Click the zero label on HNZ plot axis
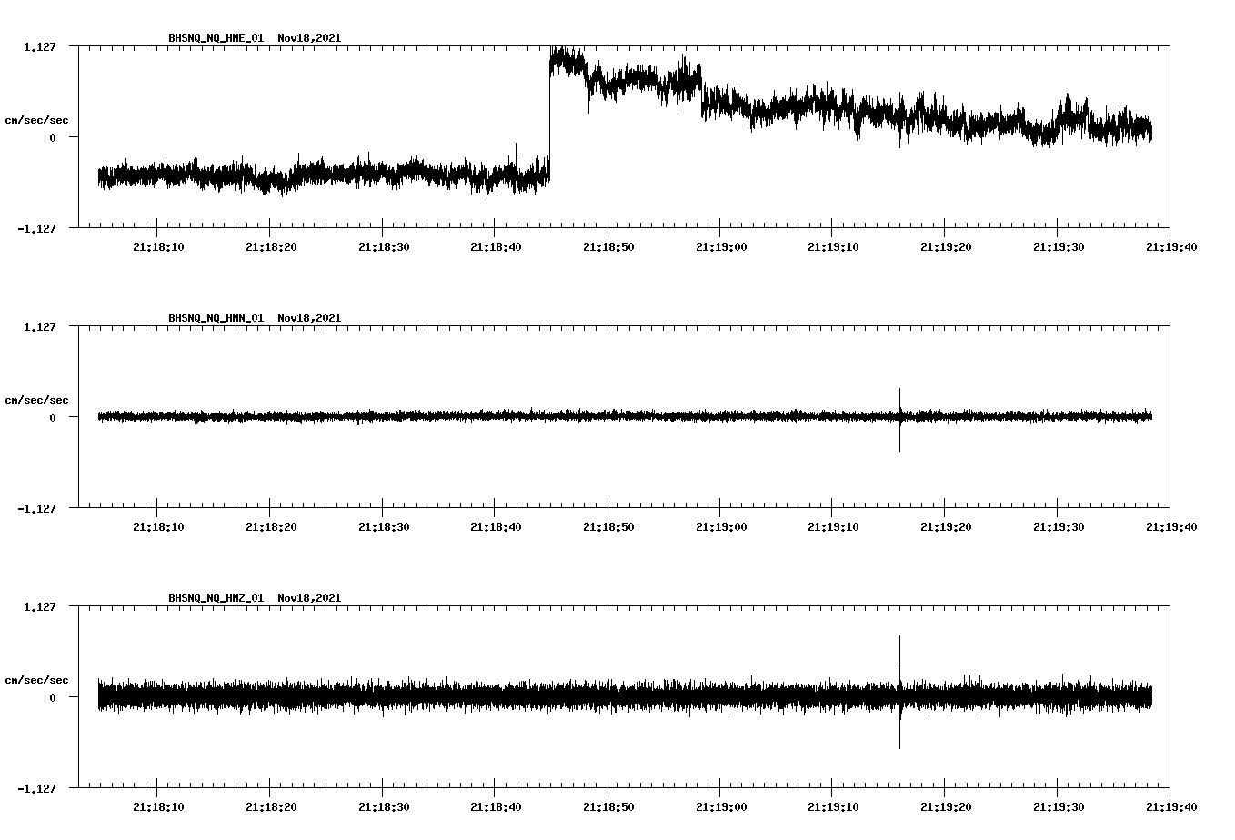1235x840 pixels. pos(53,697)
